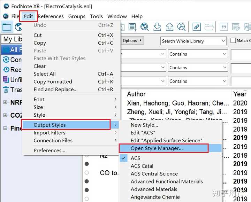Open the File menu
This screenshot has width=251, height=202.
(x=15, y=16)
